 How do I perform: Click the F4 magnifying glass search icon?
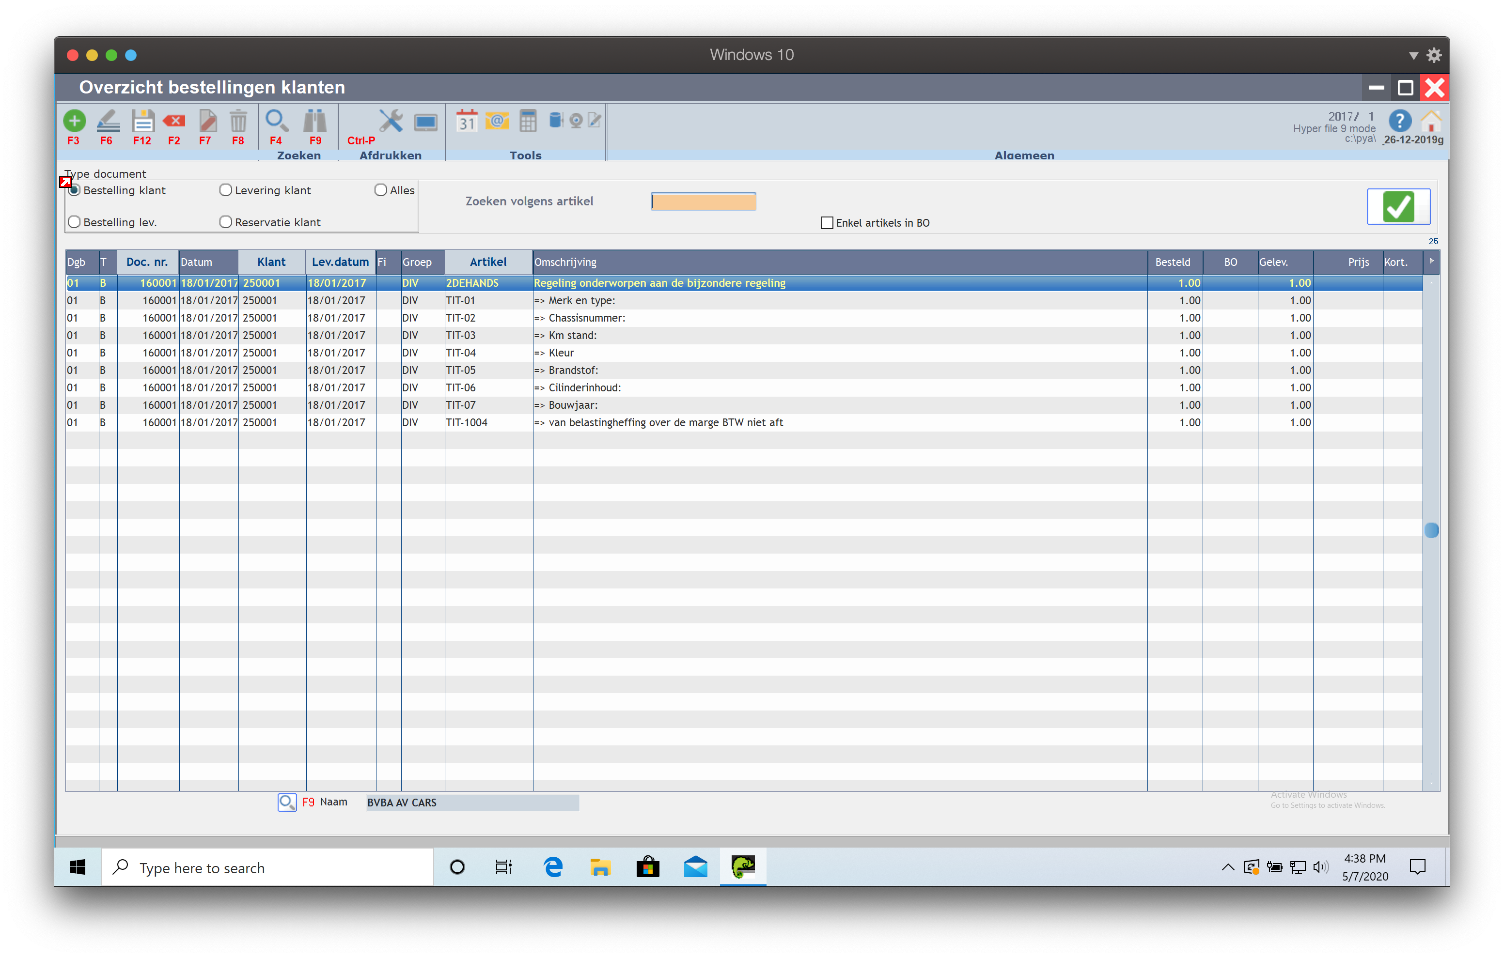point(276,121)
